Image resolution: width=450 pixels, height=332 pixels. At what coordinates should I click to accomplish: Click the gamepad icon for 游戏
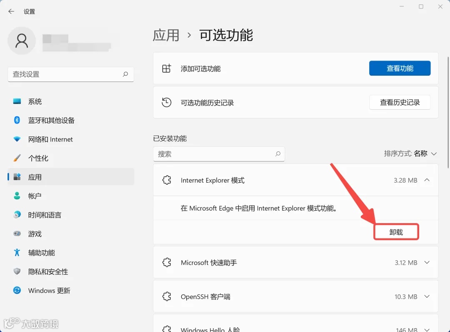(17, 234)
